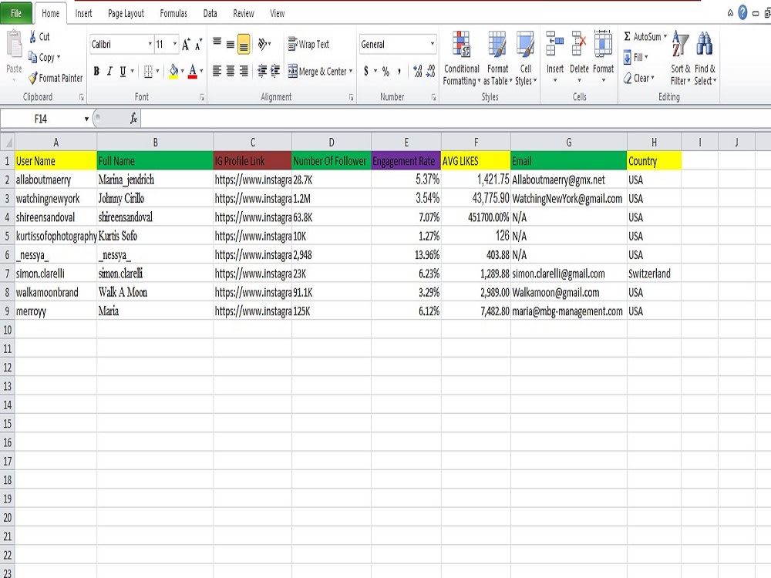Apply red font color
This screenshot has width=771, height=578.
(193, 72)
